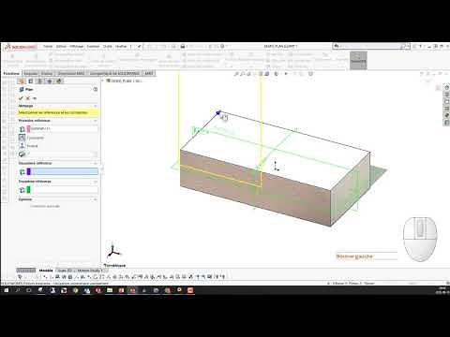Click the print icon in the quick access bar
450x337 pixels.
183,46
